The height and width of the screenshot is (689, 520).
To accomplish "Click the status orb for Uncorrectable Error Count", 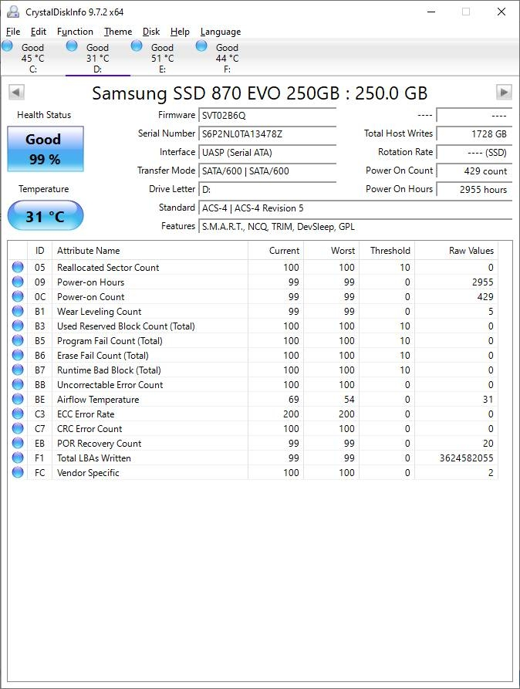I will pos(18,384).
